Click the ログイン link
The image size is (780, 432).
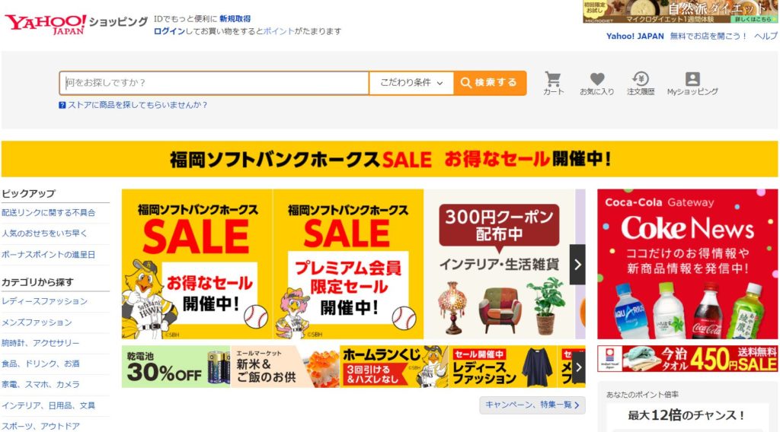pyautogui.click(x=169, y=31)
